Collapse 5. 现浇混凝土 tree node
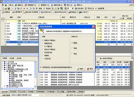 [x=2, y=69]
